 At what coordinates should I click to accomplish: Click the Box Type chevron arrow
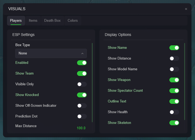[82, 53]
